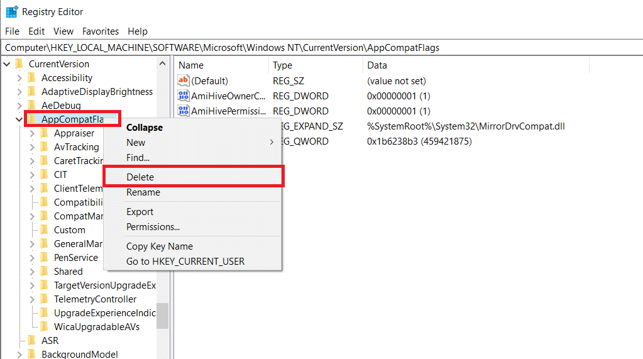Screen dimensions: 643x359
Task: Click the BackgroundModel folder icon
Action: [x=31, y=354]
